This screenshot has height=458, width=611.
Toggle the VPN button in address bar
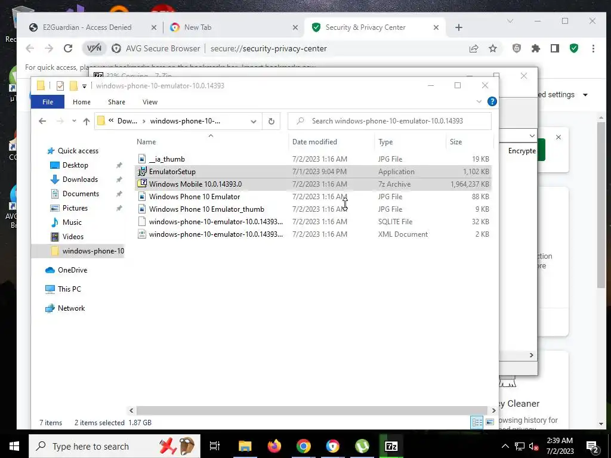pyautogui.click(x=94, y=48)
